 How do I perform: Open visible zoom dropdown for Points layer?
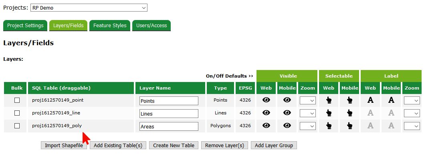click(x=307, y=101)
